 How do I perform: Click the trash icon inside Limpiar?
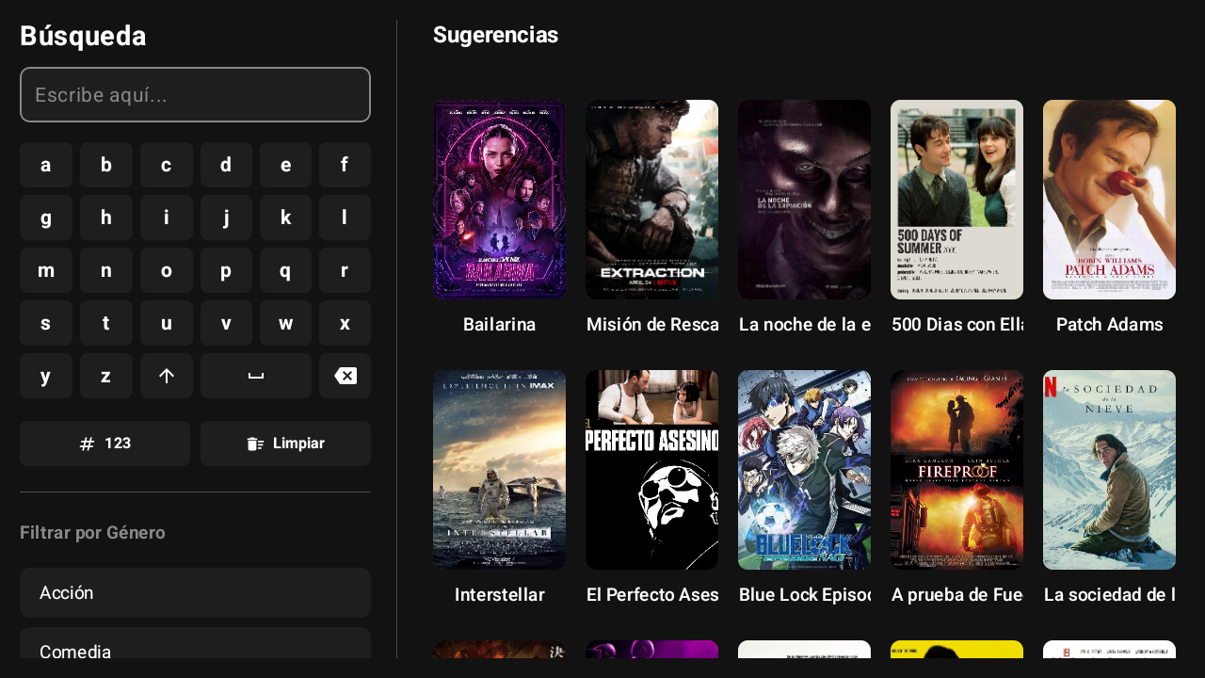[254, 443]
